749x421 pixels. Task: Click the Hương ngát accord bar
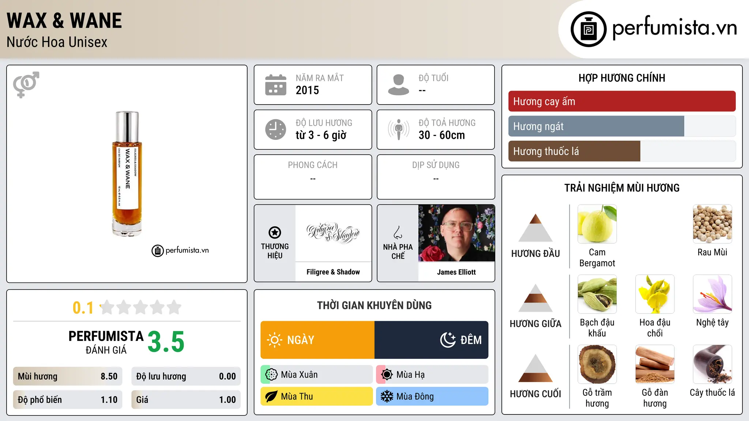pos(622,126)
